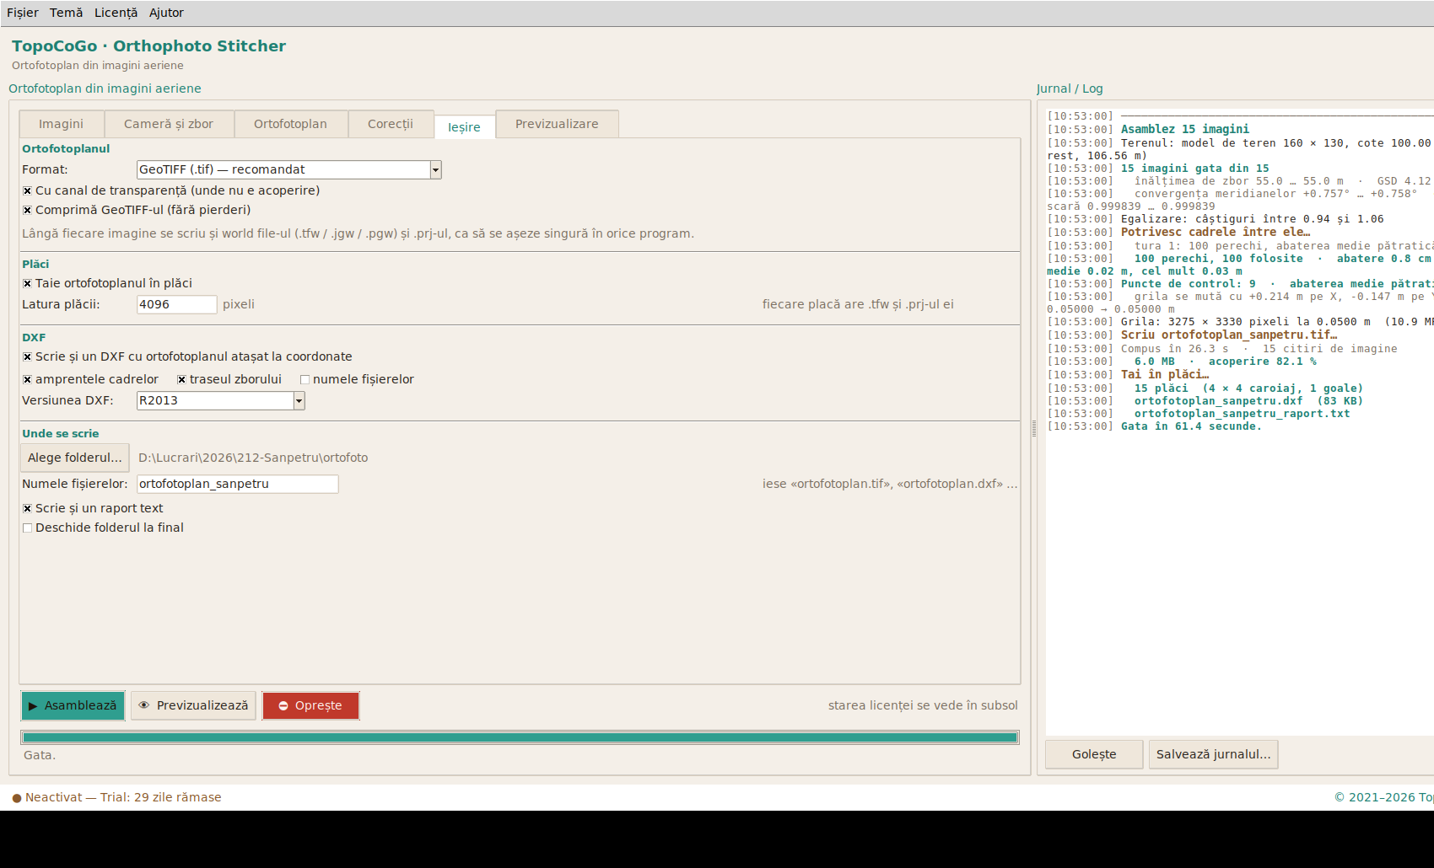Click the Latura plăcii input field
Screen dimensions: 1434x868
pos(177,305)
